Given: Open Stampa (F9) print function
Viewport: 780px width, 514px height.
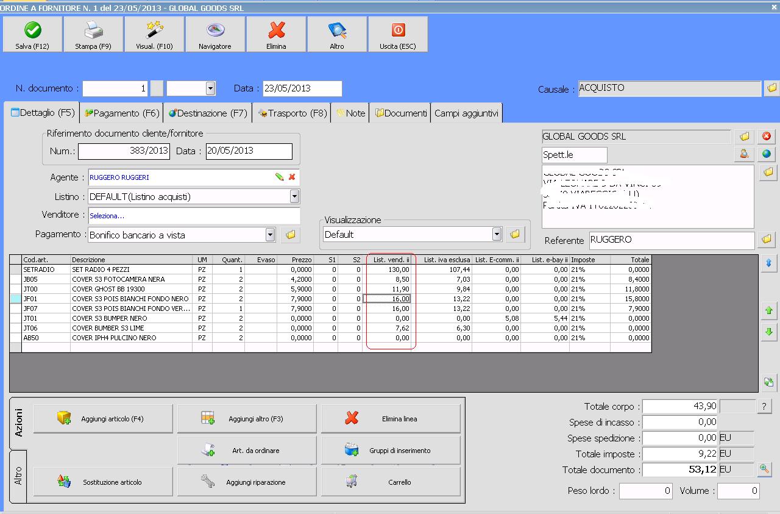Looking at the screenshot, I should (93, 34).
